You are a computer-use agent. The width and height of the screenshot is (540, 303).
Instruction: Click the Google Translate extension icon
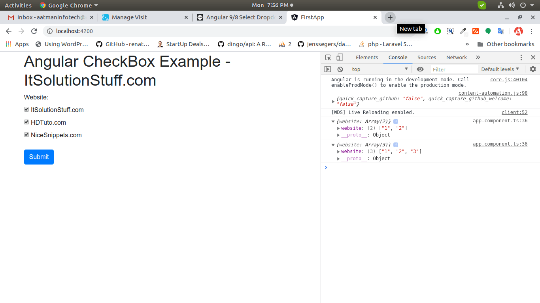tap(500, 31)
